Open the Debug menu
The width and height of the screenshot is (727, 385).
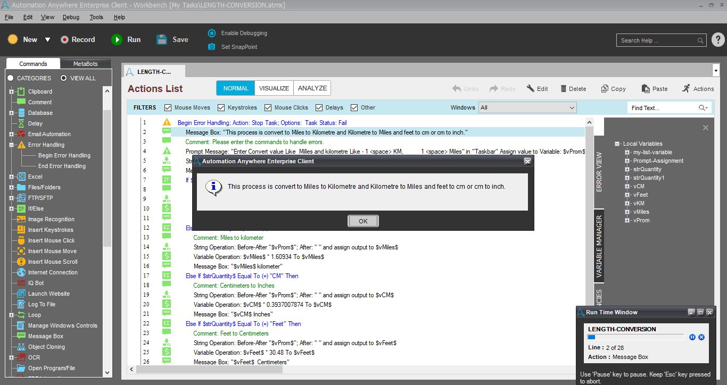click(71, 17)
